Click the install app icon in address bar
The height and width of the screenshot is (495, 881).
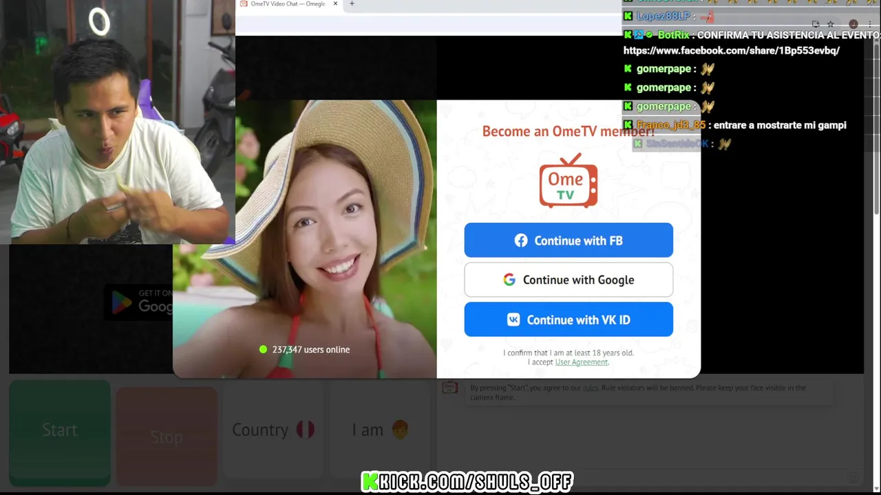pyautogui.click(x=816, y=24)
